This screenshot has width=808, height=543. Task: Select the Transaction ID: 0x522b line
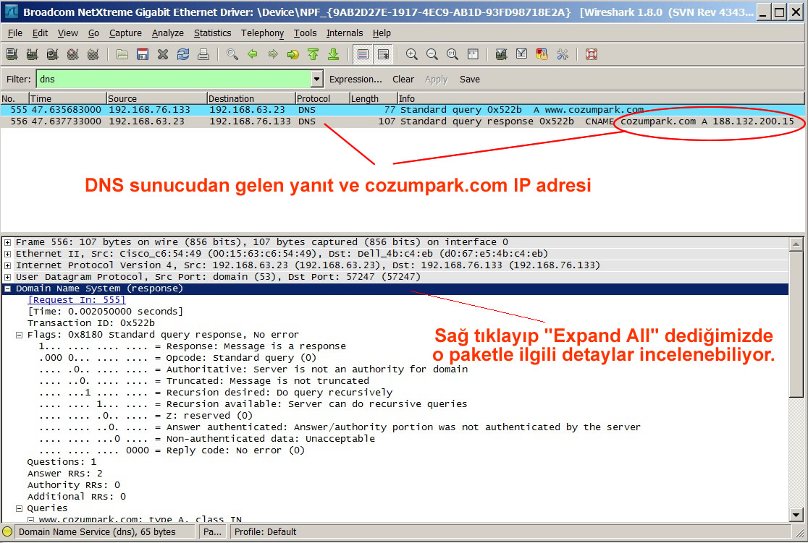91,322
